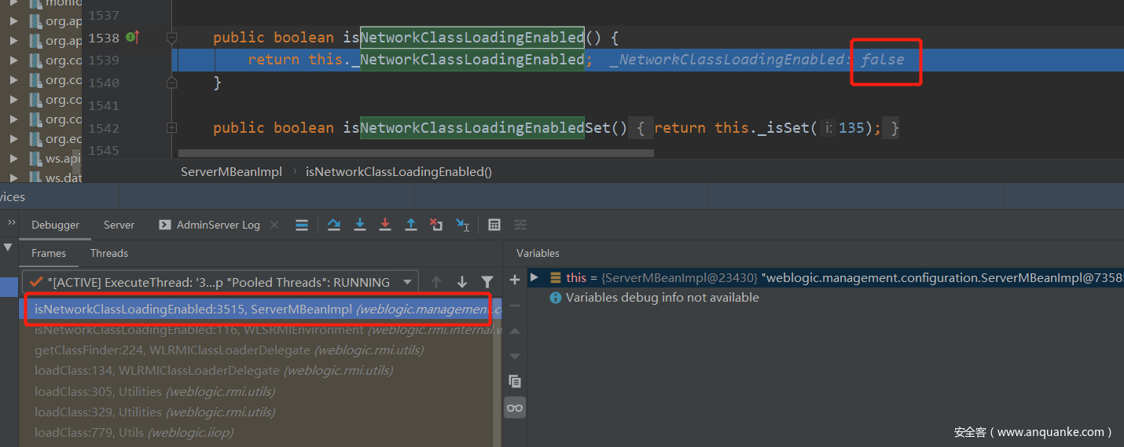Switch to the Threads tab
This screenshot has height=447, width=1124.
[108, 253]
